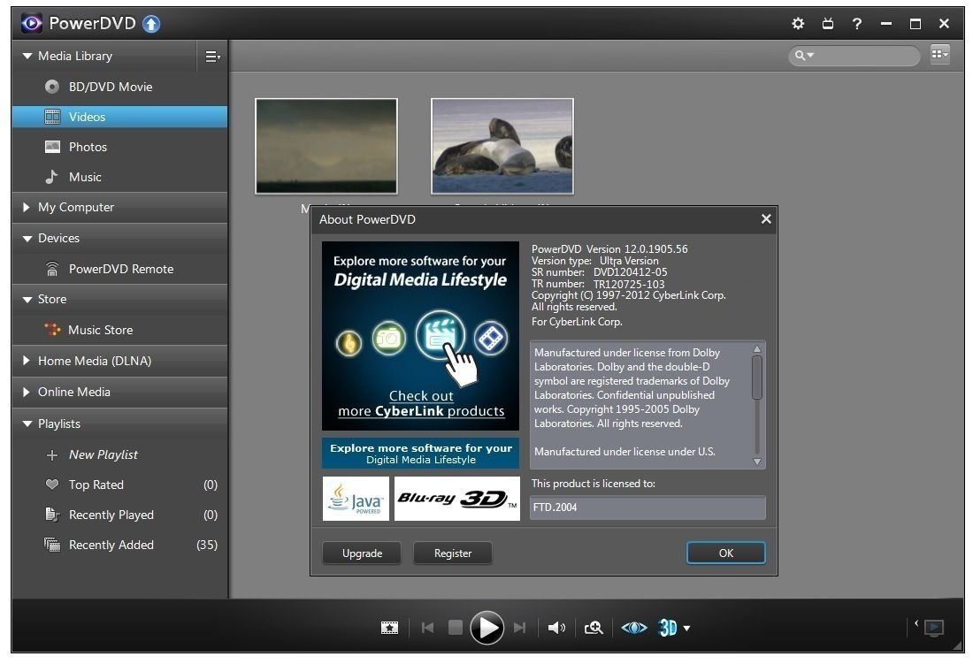This screenshot has width=973, height=664.
Task: Confirm the About dialog with OK
Action: (x=726, y=553)
